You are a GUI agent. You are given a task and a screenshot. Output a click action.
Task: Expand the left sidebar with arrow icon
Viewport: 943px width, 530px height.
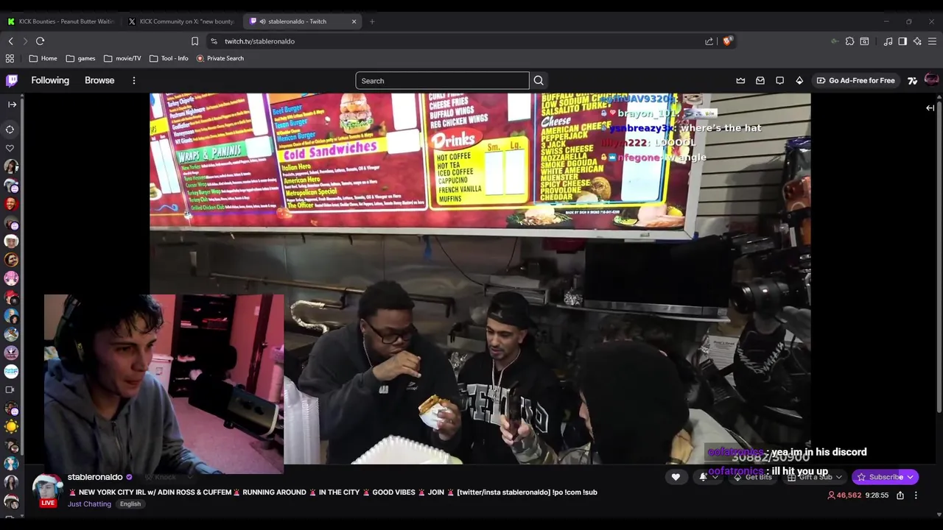[11, 105]
